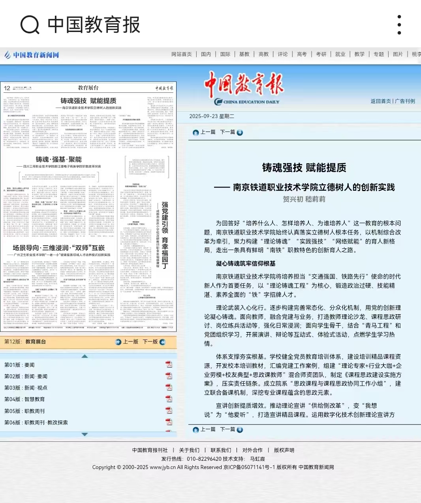Screen dimensions: 421x503
Task: Open 考研 navigation item
Action: tap(321, 54)
